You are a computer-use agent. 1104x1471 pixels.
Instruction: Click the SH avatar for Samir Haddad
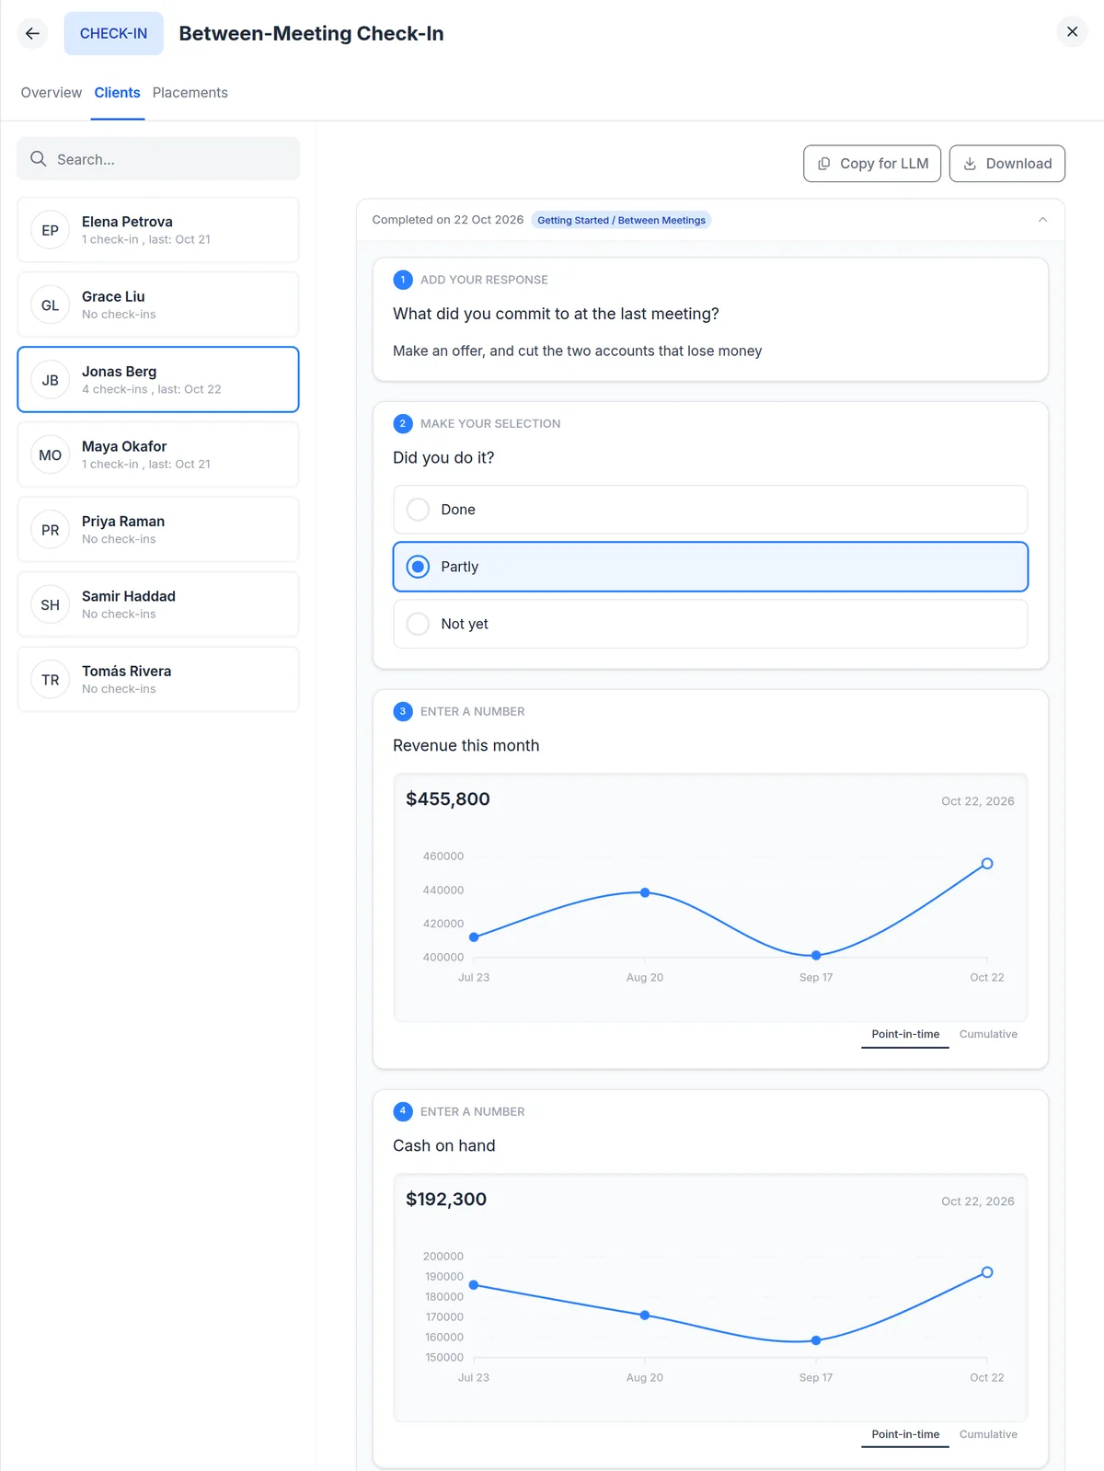click(x=51, y=604)
